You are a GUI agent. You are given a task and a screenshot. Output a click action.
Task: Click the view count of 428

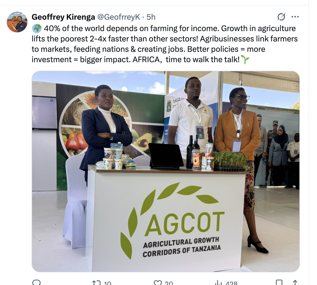tap(231, 283)
